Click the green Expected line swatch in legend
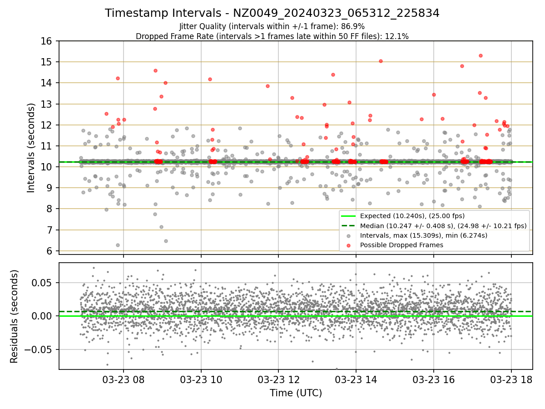The height and width of the screenshot is (409, 545). click(x=349, y=216)
